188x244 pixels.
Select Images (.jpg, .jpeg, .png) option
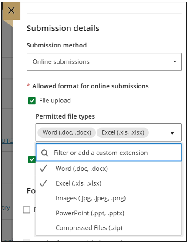(x=109, y=198)
